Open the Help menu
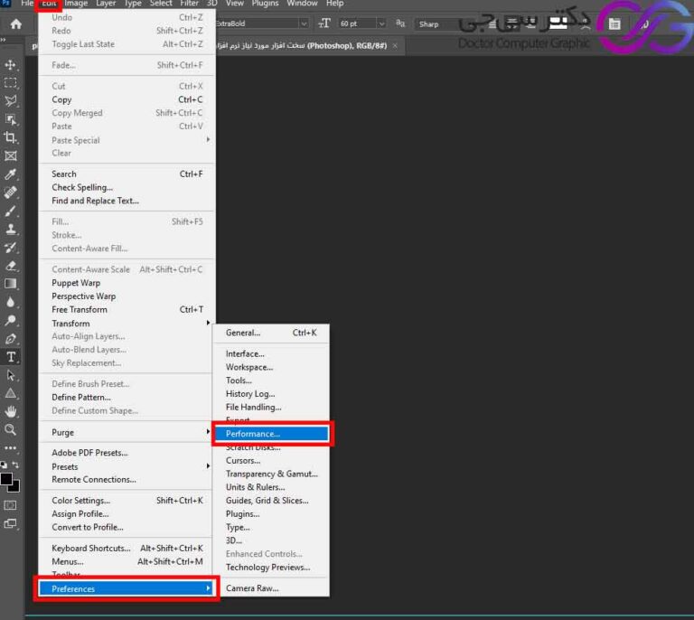Screen dimensions: 694x620 (x=334, y=4)
